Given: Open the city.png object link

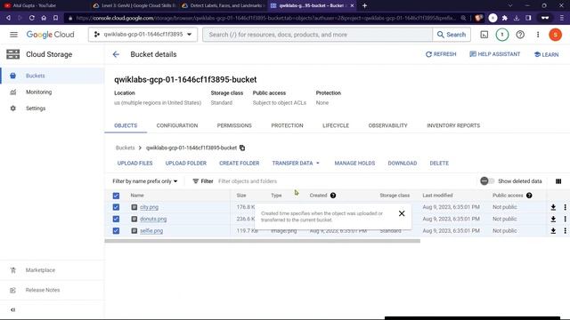Looking at the screenshot, I should tap(149, 207).
